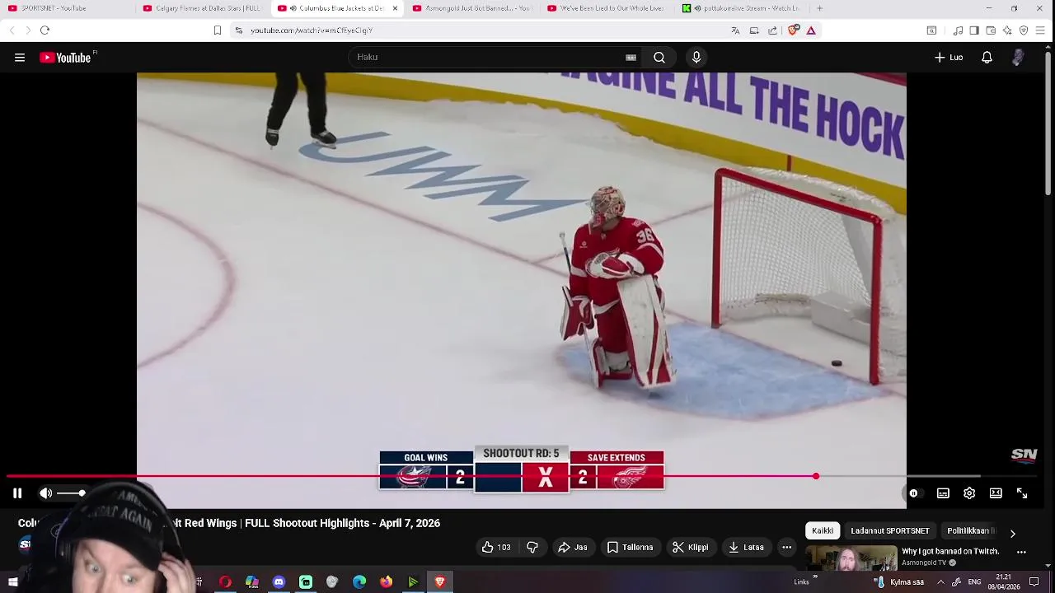Open Brave Rewards triangle icon

(x=811, y=30)
